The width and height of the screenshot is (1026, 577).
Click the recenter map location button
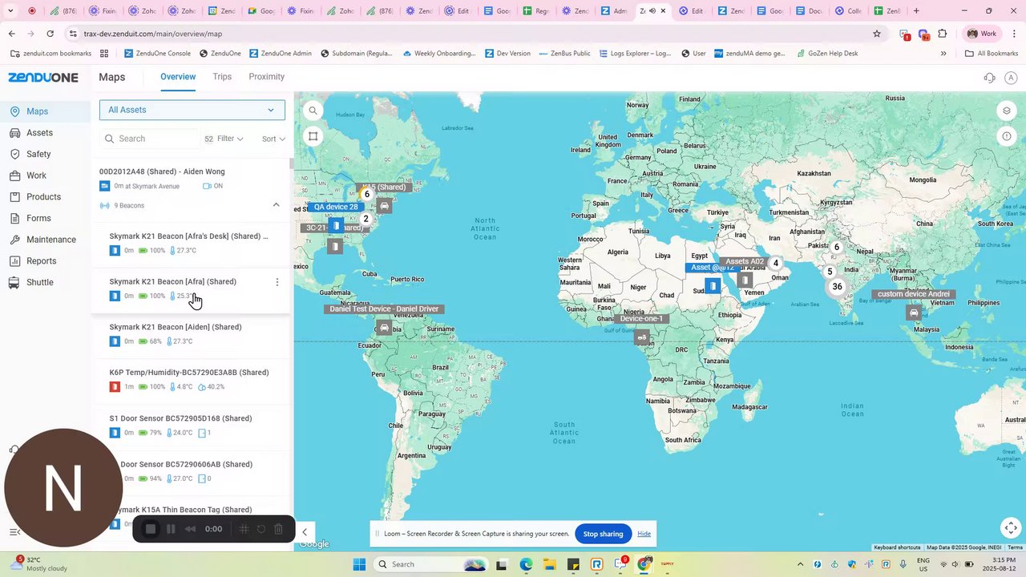coord(1011,527)
